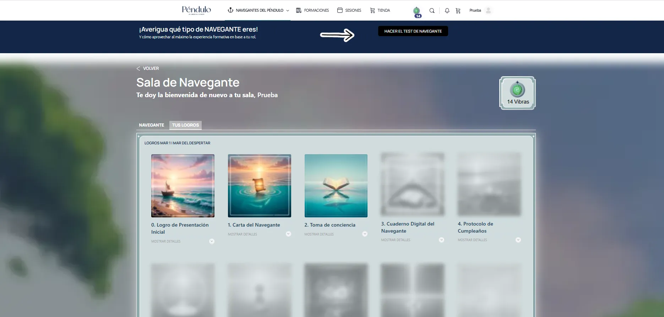Open the shopping cart in header

[458, 11]
